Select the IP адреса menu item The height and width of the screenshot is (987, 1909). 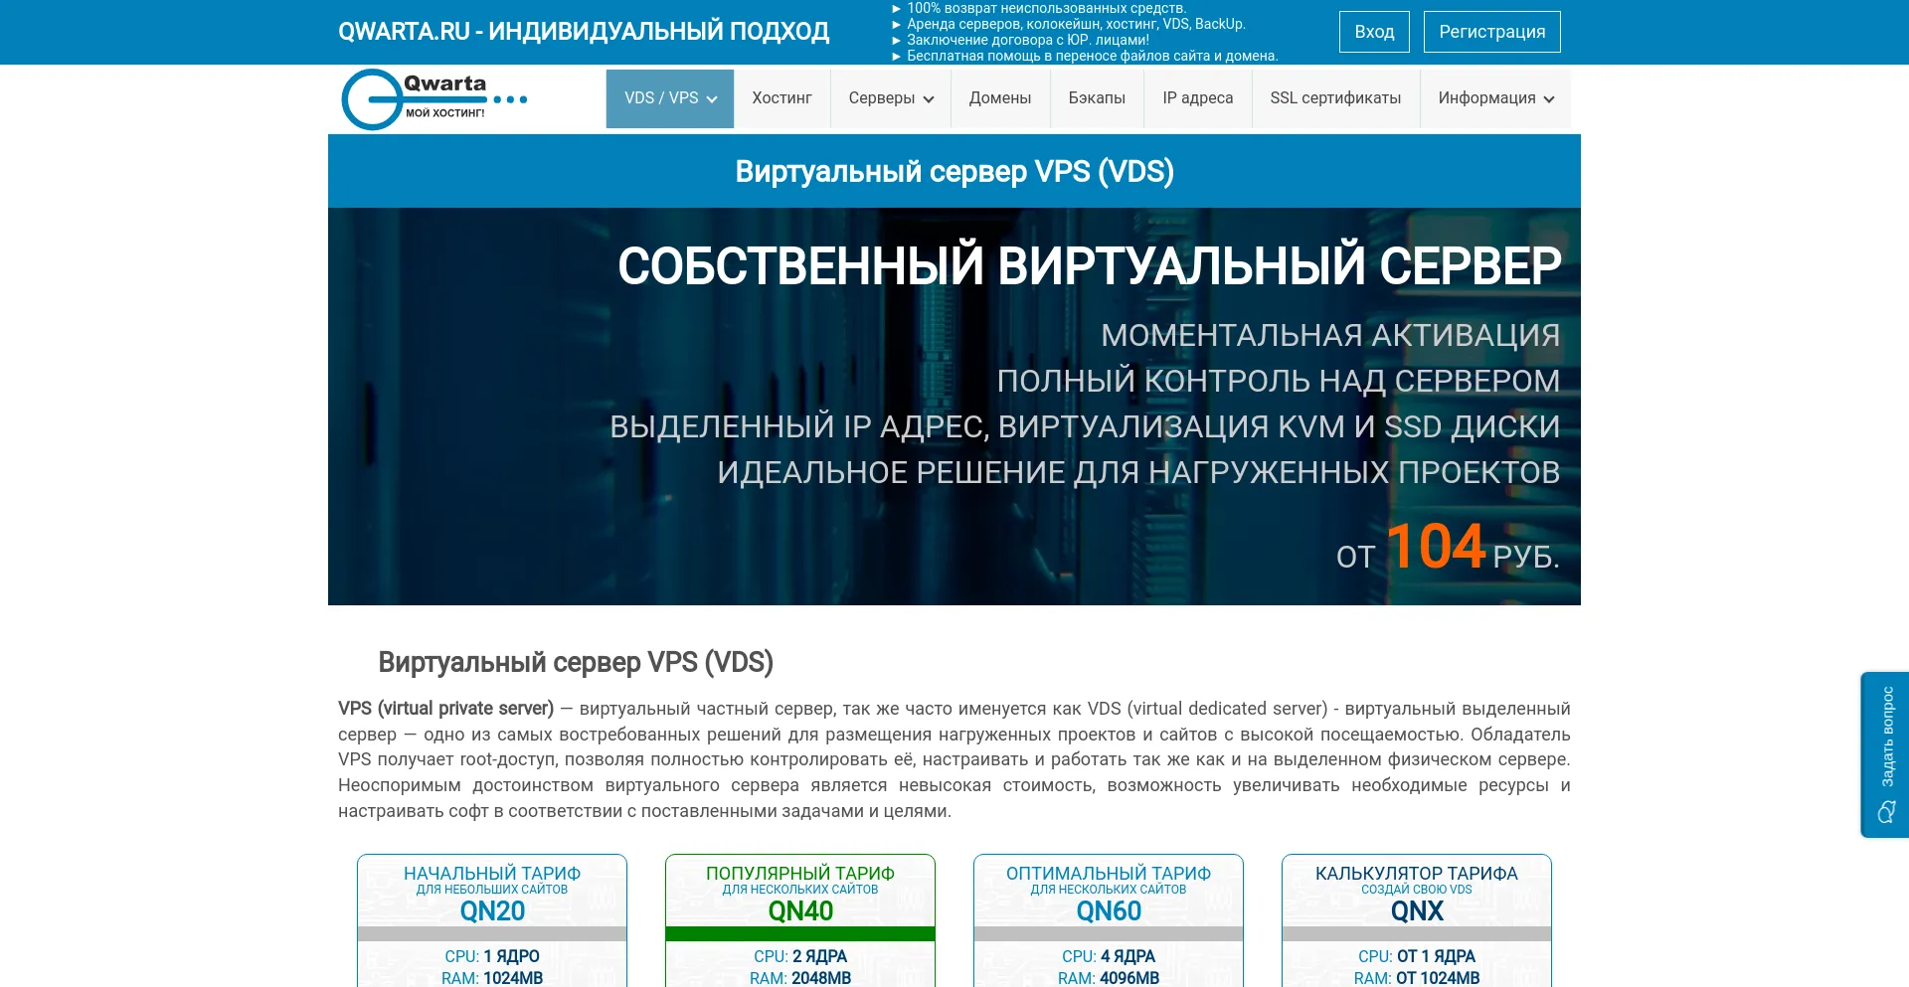click(x=1198, y=98)
